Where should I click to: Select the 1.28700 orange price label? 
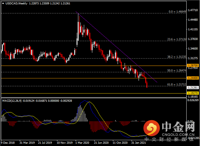click(193, 65)
